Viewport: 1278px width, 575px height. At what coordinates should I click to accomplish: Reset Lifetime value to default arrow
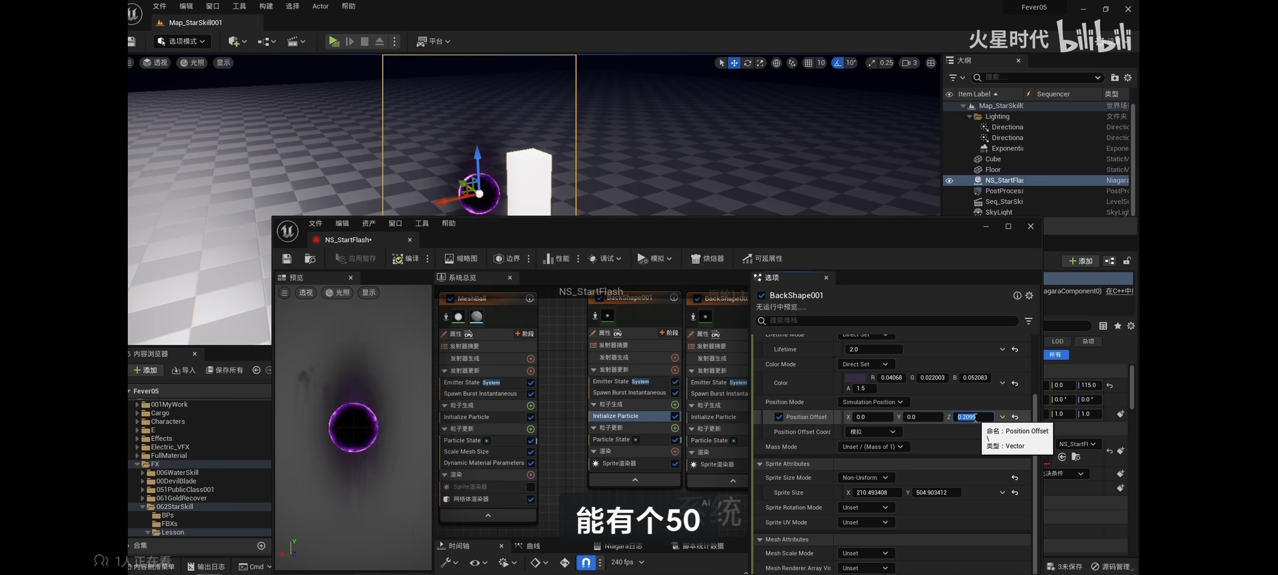click(1015, 350)
